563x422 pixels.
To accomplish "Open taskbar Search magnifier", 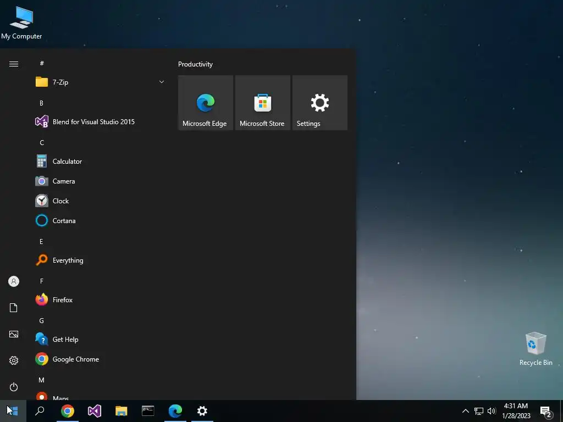I will pos(40,411).
